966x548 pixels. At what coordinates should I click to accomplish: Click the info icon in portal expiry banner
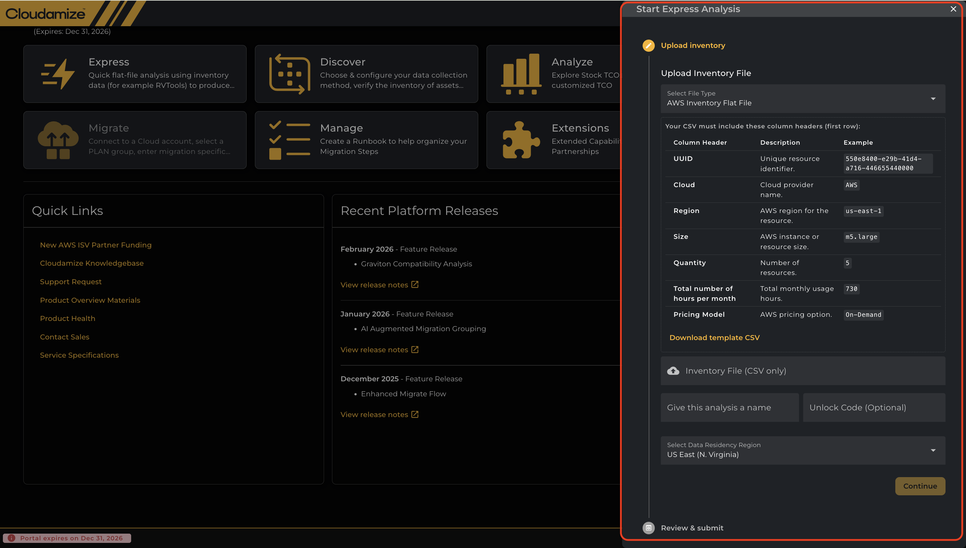pos(11,538)
